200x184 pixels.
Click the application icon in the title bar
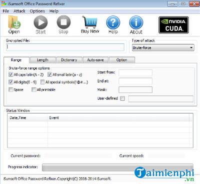(3, 3)
